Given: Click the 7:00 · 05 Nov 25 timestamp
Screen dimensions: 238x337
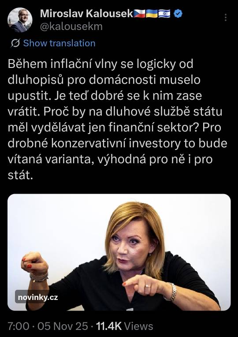Looking at the screenshot, I should tap(48, 326).
